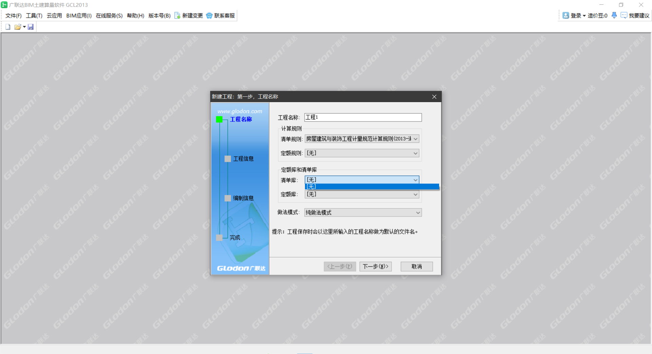Select the 编制信息 step in the wizard sidebar
The width and height of the screenshot is (652, 354).
[x=243, y=198]
